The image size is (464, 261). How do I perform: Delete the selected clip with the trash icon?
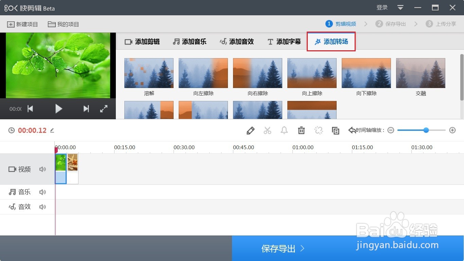(x=301, y=130)
